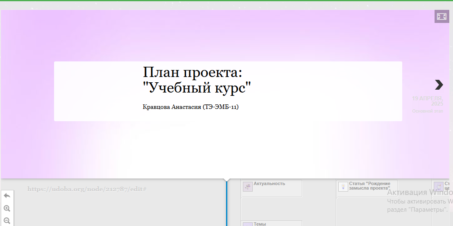This screenshot has width=453, height=226.
Task: Zoom in on the timeline
Action: coord(7,208)
